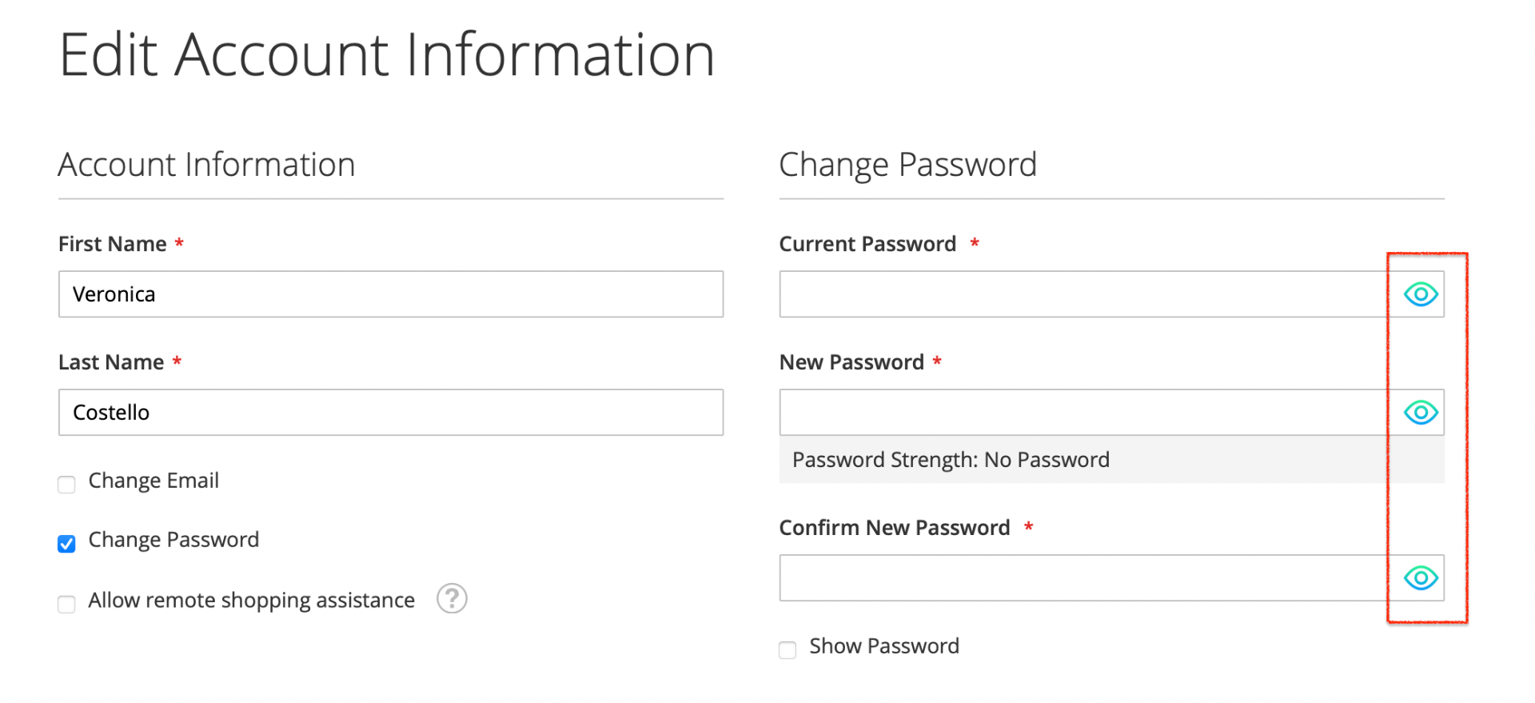Screen dimensions: 1535x703
Task: Click the "Change Email" label text
Action: pos(153,481)
